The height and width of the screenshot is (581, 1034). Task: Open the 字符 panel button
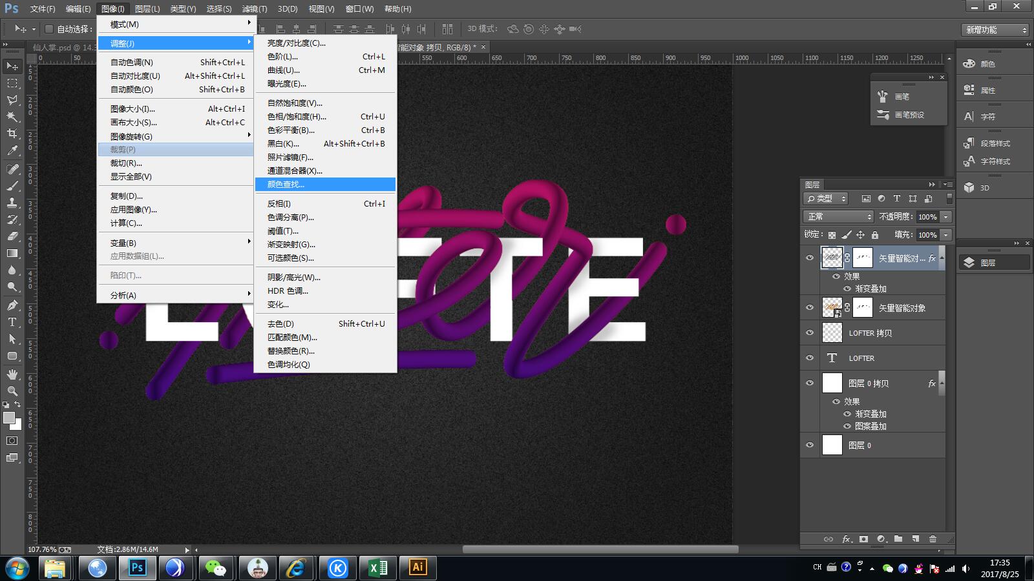(x=994, y=117)
